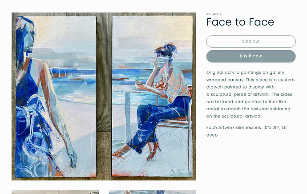Click the Sold out button
307x194 pixels.
(x=251, y=41)
